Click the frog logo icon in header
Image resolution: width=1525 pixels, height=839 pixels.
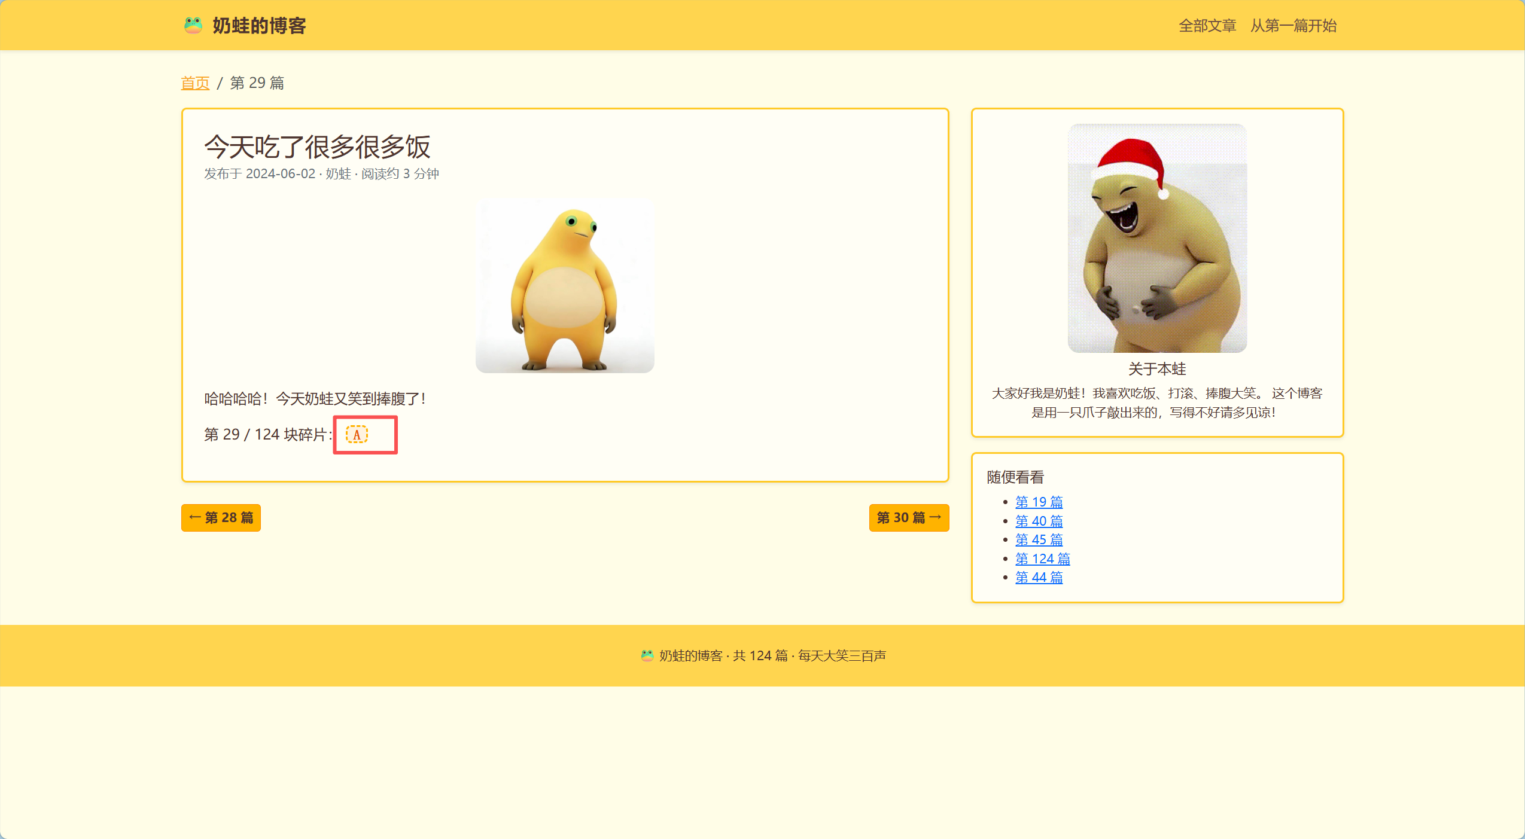tap(193, 26)
